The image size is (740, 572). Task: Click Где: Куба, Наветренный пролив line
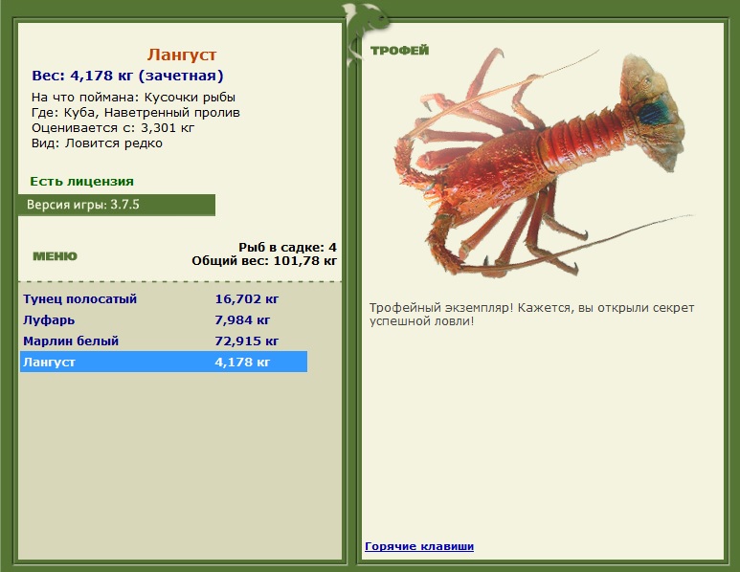[136, 113]
